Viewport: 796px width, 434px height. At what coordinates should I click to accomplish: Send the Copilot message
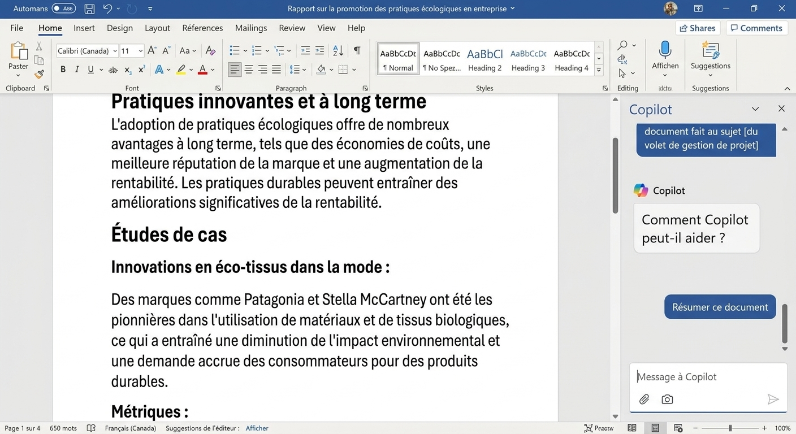tap(773, 400)
